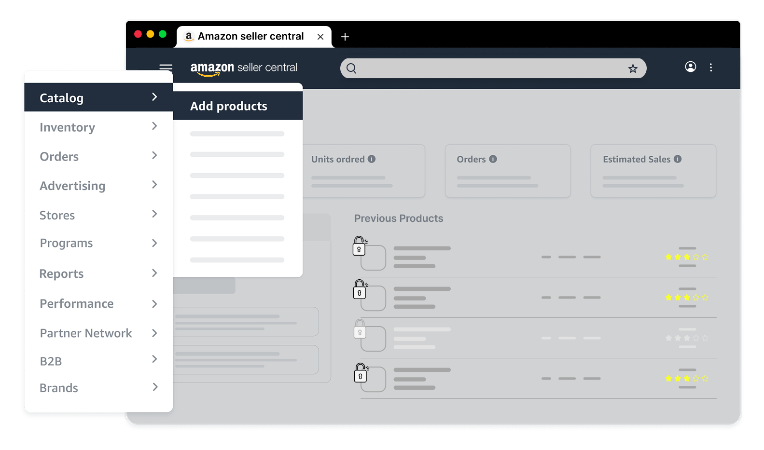Viewport: 764px width, 450px height.
Task: Click the bookmark star icon in search bar
Action: tap(633, 68)
